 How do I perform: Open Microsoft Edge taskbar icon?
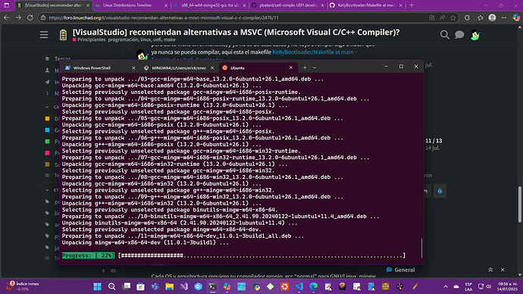click(314, 286)
